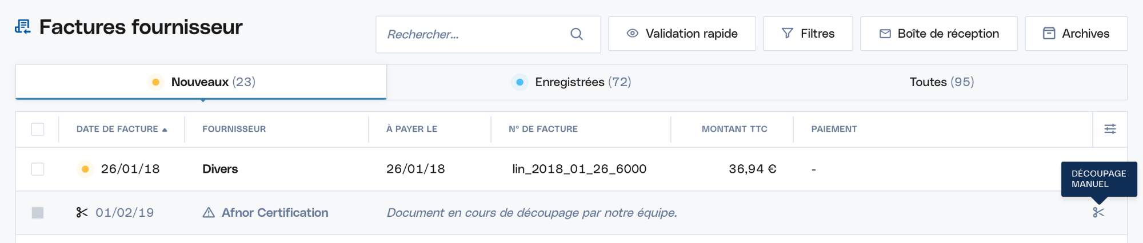The width and height of the screenshot is (1143, 243).
Task: Open Boîte de réception
Action: pos(939,34)
